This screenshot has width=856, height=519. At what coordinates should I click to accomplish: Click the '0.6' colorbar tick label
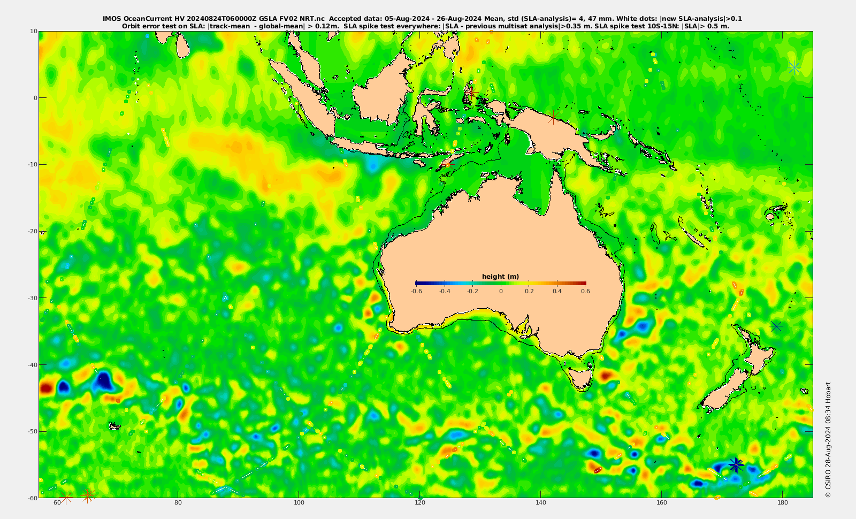tap(586, 291)
